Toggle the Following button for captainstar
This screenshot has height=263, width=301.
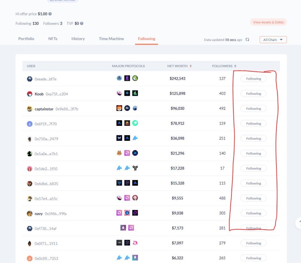pos(253,108)
